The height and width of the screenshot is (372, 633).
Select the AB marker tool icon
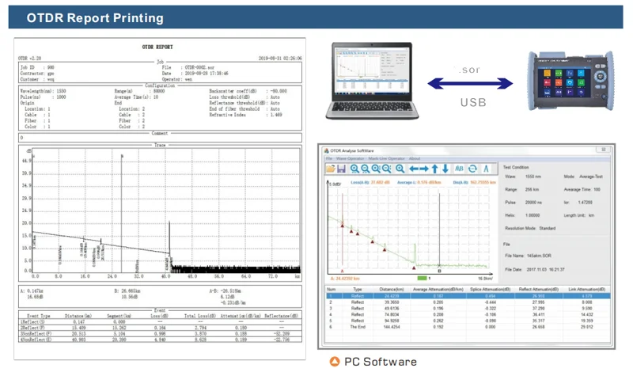coord(459,169)
